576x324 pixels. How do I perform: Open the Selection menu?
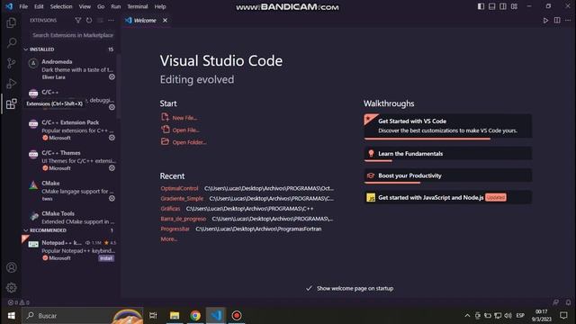tap(61, 6)
